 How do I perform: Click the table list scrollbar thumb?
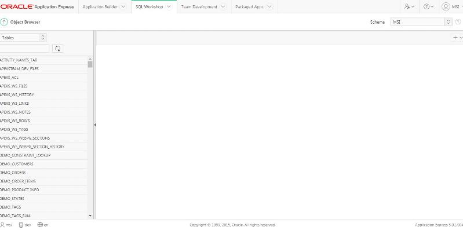[90, 64]
